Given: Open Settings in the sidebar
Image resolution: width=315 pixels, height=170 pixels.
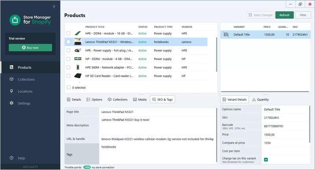Looking at the screenshot, I should click(30, 103).
